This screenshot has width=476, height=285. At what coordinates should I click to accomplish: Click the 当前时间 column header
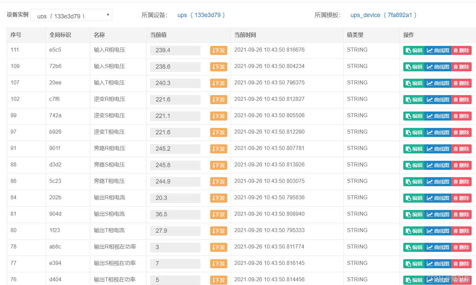287,35
